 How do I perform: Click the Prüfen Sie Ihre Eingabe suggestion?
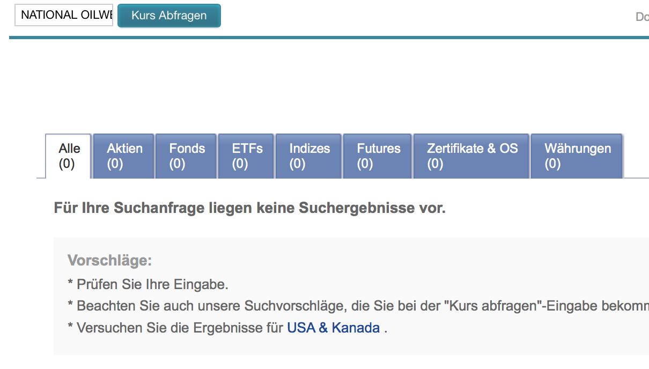tap(152, 284)
